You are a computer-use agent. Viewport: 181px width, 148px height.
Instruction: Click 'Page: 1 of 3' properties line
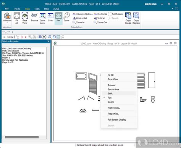pyautogui.click(x=8, y=62)
